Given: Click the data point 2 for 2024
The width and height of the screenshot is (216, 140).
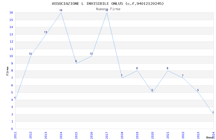Looking at the screenshot, I should [x=213, y=112].
